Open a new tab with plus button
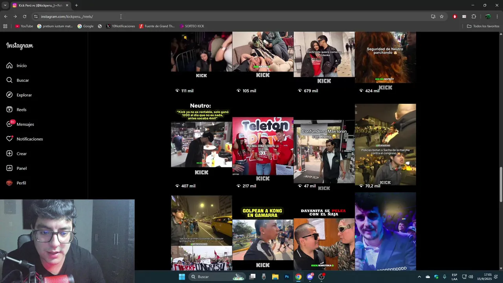Screen dimensions: 503x283 coord(76,6)
